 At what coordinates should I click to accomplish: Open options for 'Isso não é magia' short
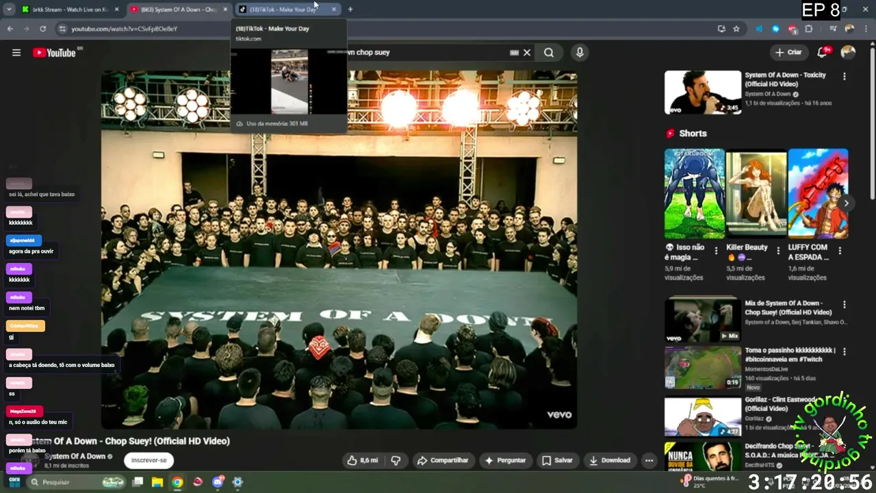717,251
